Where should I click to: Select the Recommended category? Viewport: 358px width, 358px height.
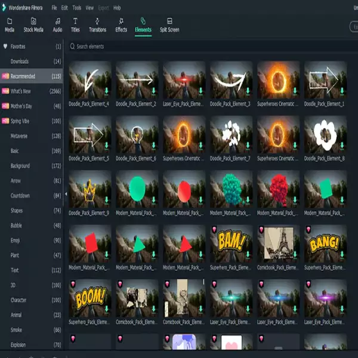[23, 76]
